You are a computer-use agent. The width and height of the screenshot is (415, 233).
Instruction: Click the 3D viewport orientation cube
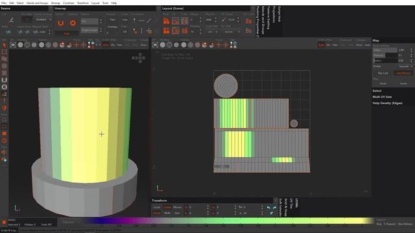pos(139,58)
